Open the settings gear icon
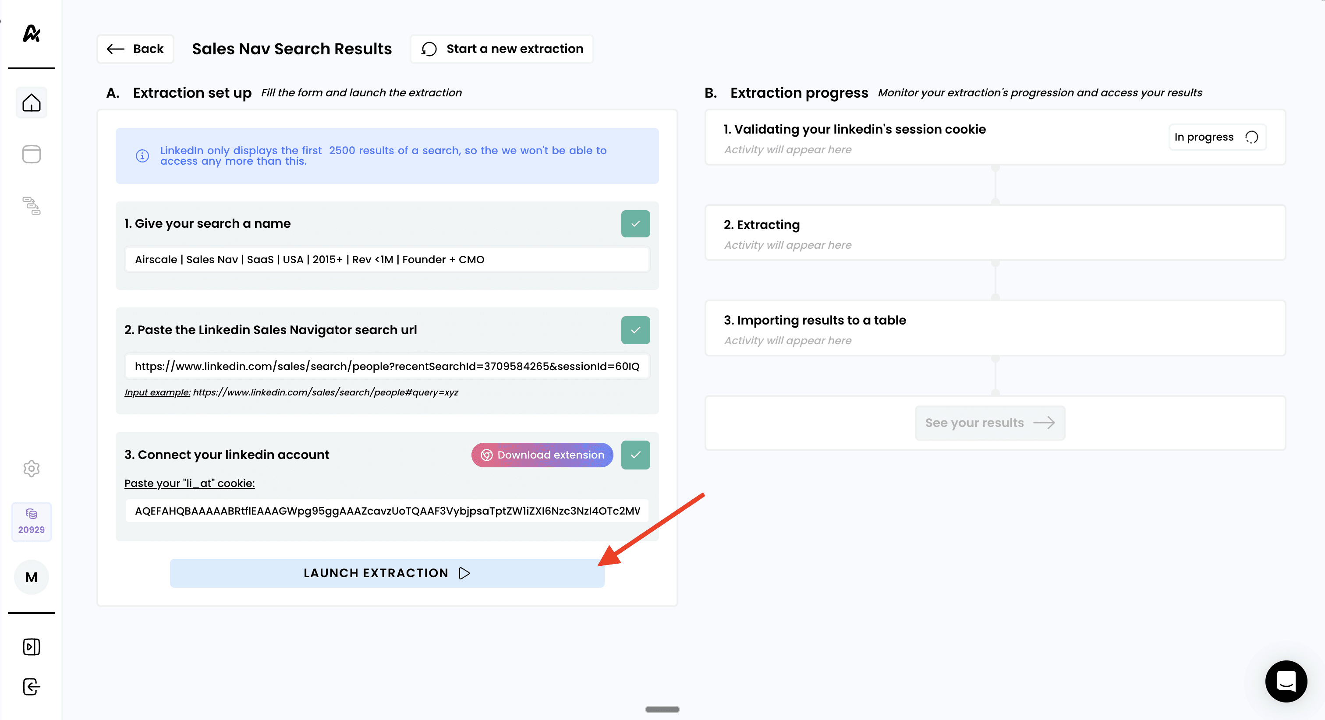This screenshot has height=720, width=1325. [32, 468]
